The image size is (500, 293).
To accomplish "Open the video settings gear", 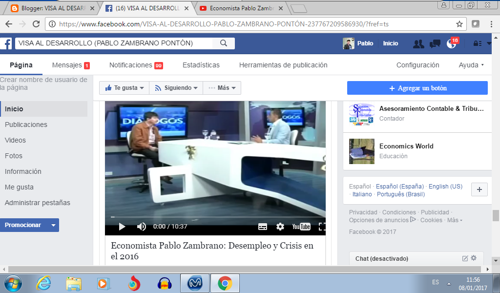I will tap(280, 227).
